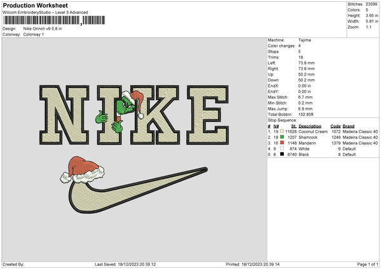Click the Min Stitch value '0.2 mm'
This screenshot has width=381, height=269.
[305, 103]
